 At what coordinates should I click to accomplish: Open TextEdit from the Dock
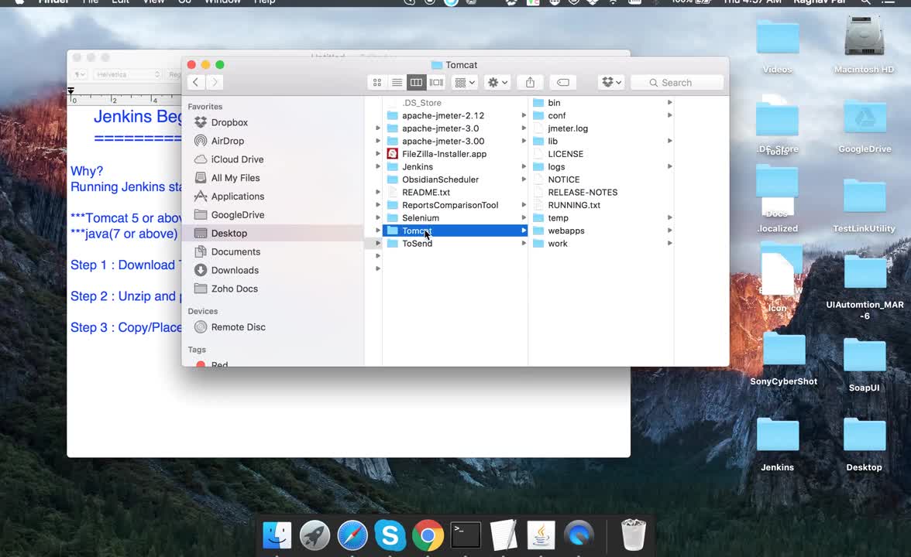(x=504, y=535)
